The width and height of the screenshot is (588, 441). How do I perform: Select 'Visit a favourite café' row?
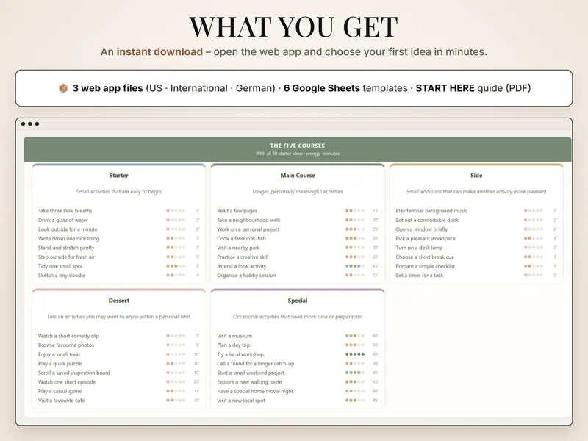(x=119, y=401)
